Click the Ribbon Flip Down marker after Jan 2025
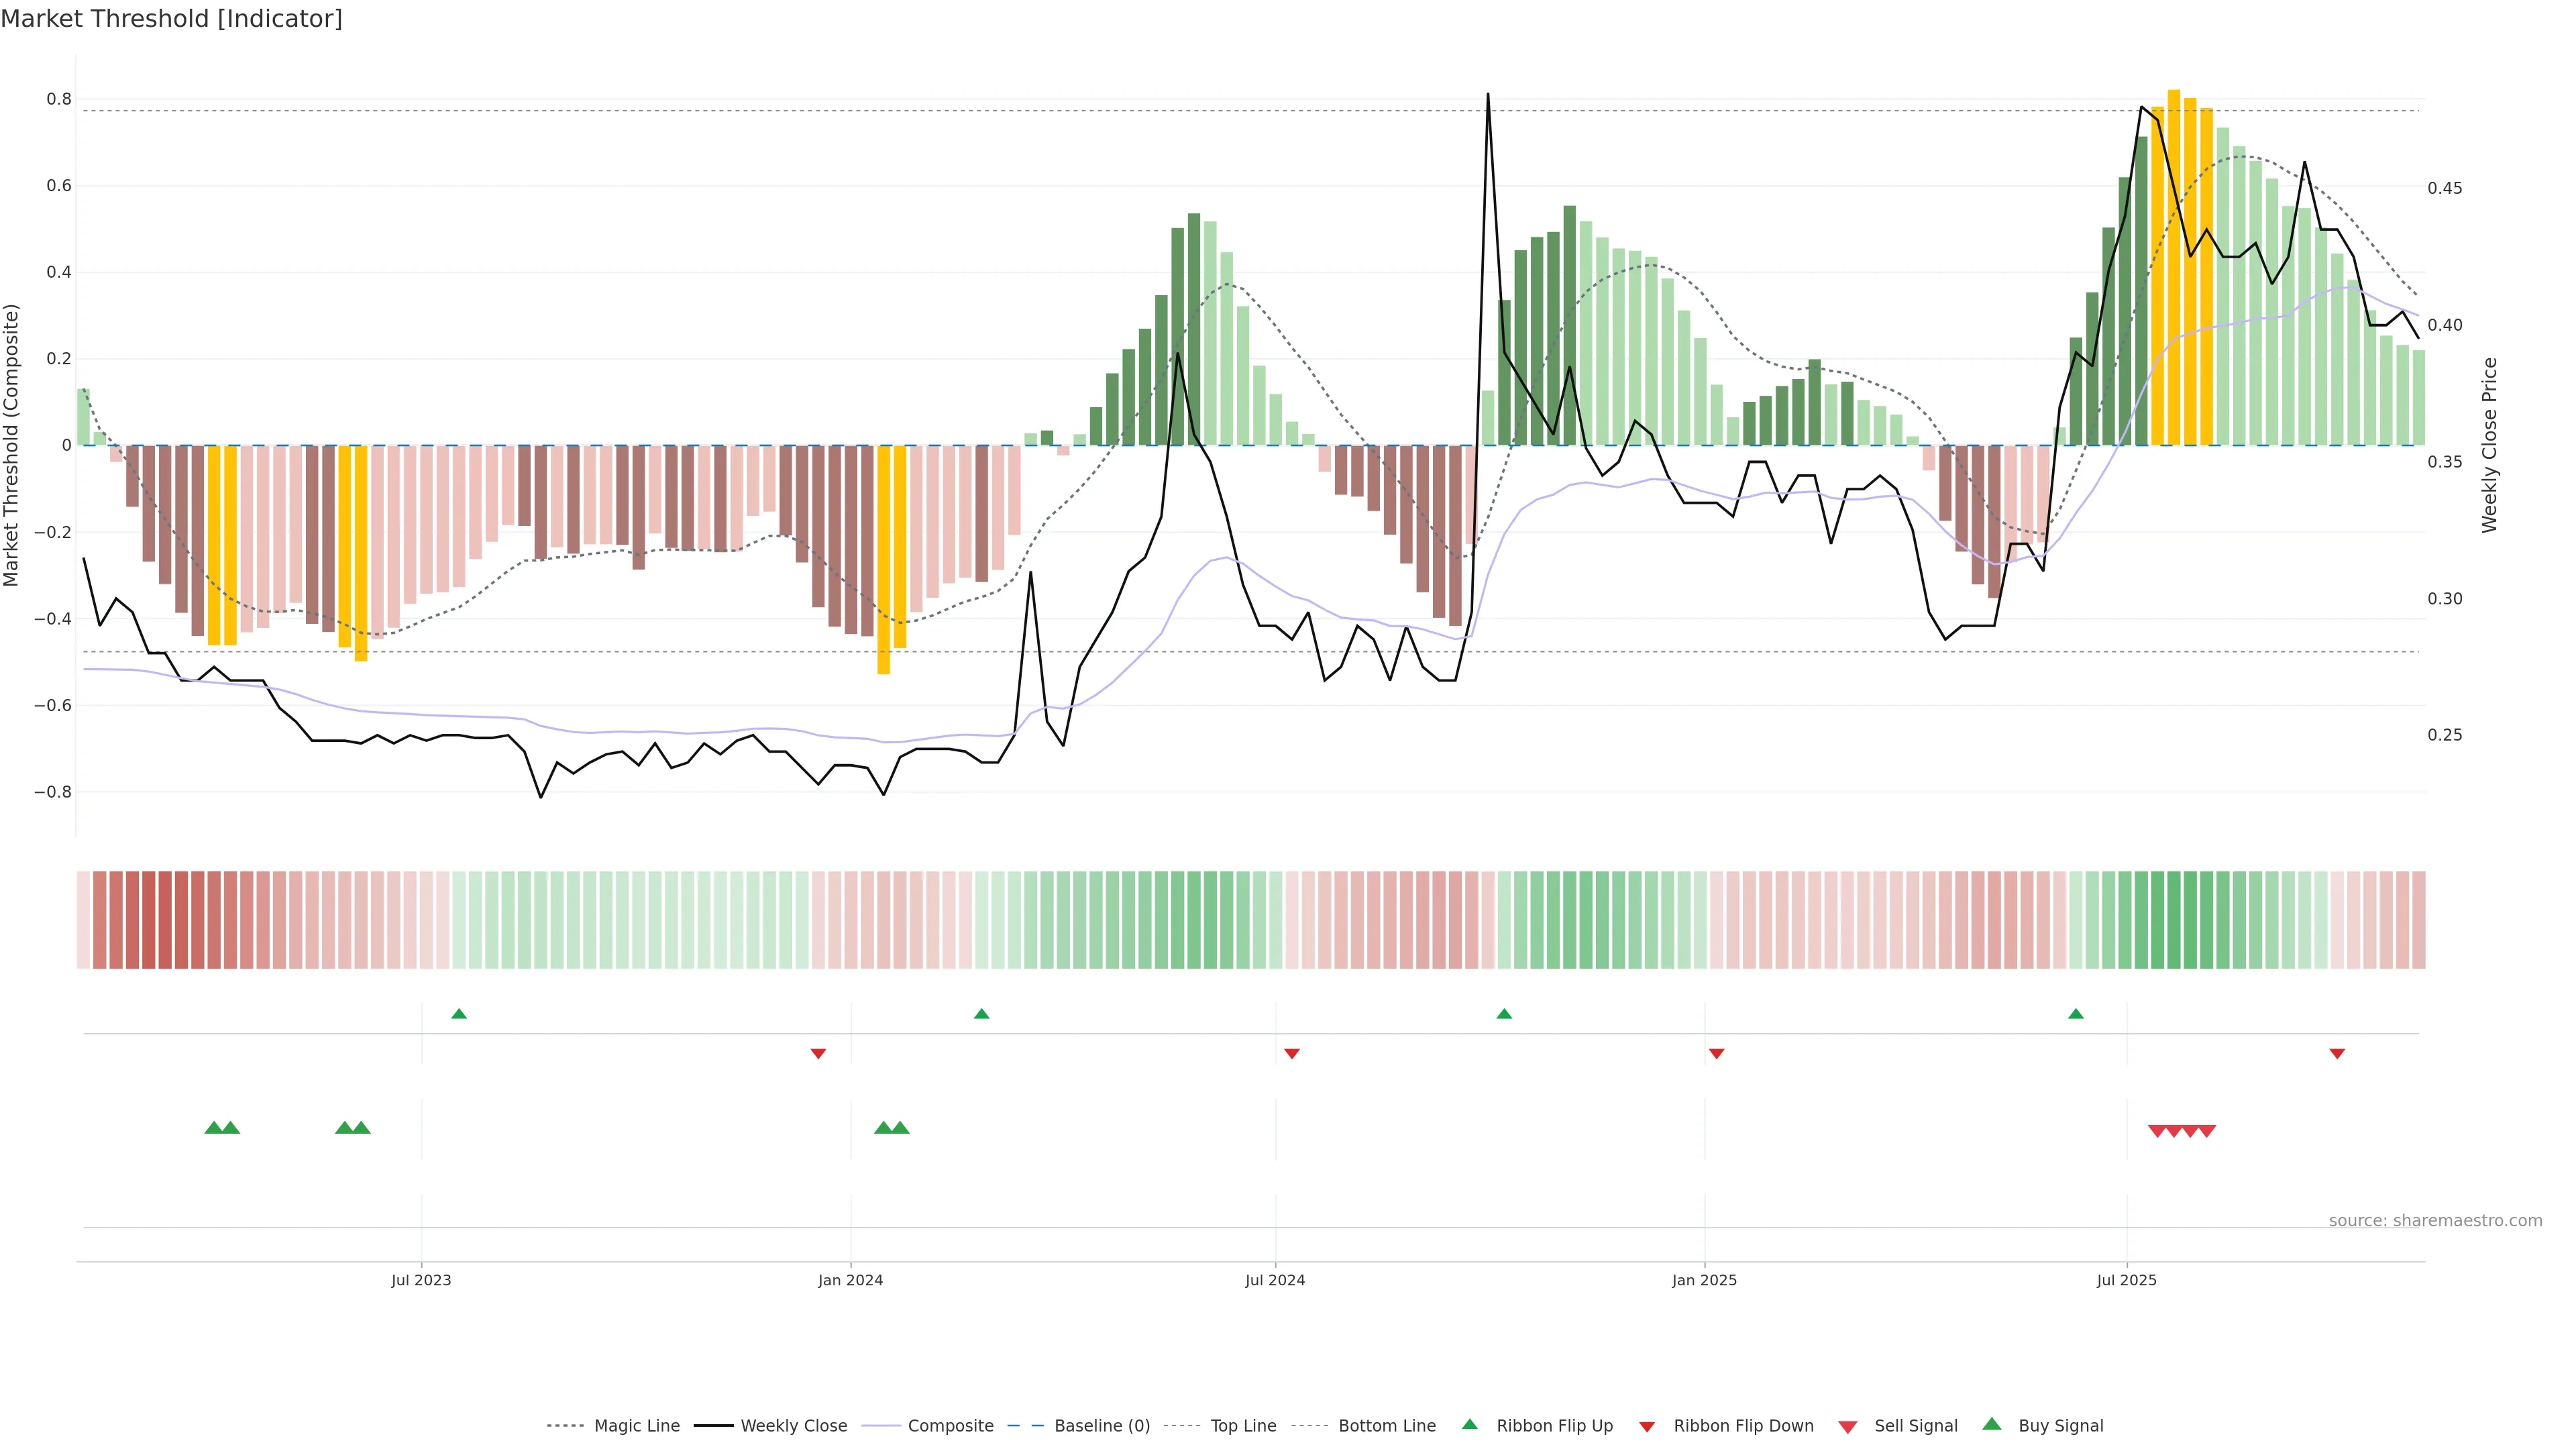 click(x=1717, y=1053)
